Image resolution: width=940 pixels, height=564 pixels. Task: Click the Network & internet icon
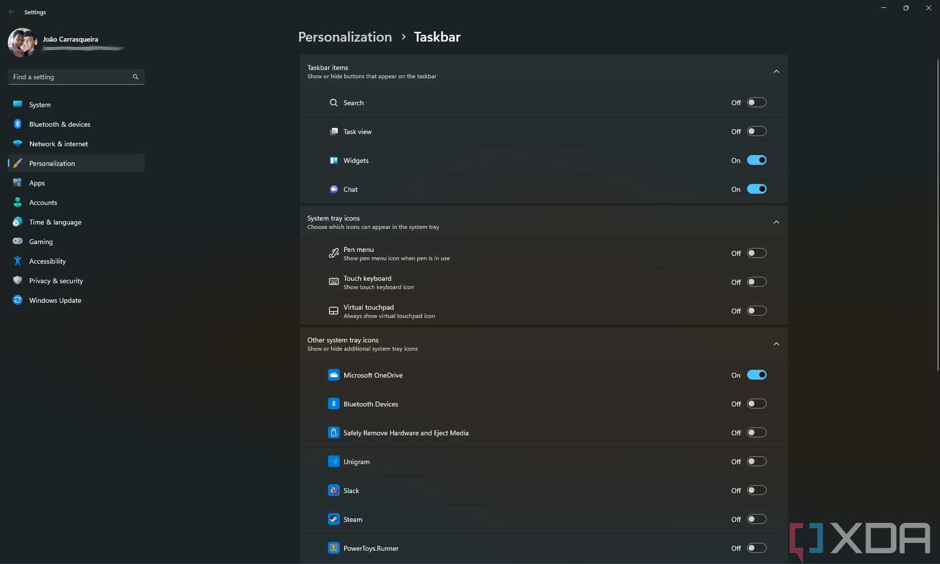[x=17, y=143]
